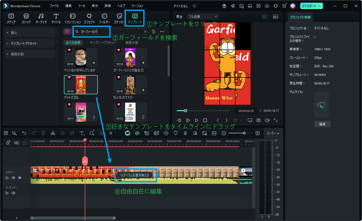Download the 00:22 template
Image resolution: width=362 pixels, height=221 pixels.
[143, 117]
